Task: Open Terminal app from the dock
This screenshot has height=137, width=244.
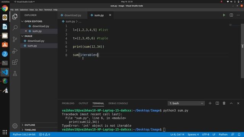Action: click(5, 63)
